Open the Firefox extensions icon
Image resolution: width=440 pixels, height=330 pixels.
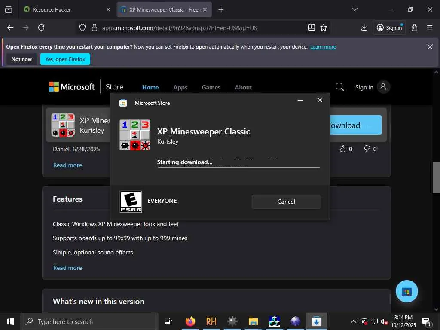coord(415,27)
